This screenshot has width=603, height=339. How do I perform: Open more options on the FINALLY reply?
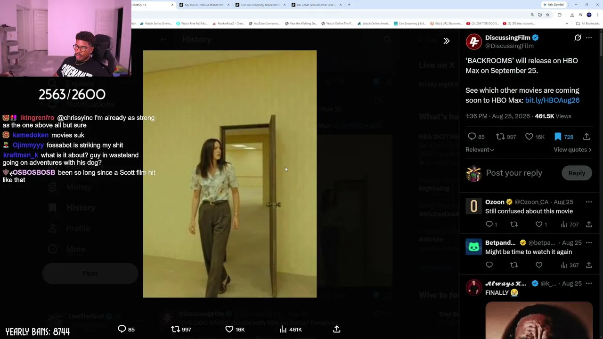(589, 283)
